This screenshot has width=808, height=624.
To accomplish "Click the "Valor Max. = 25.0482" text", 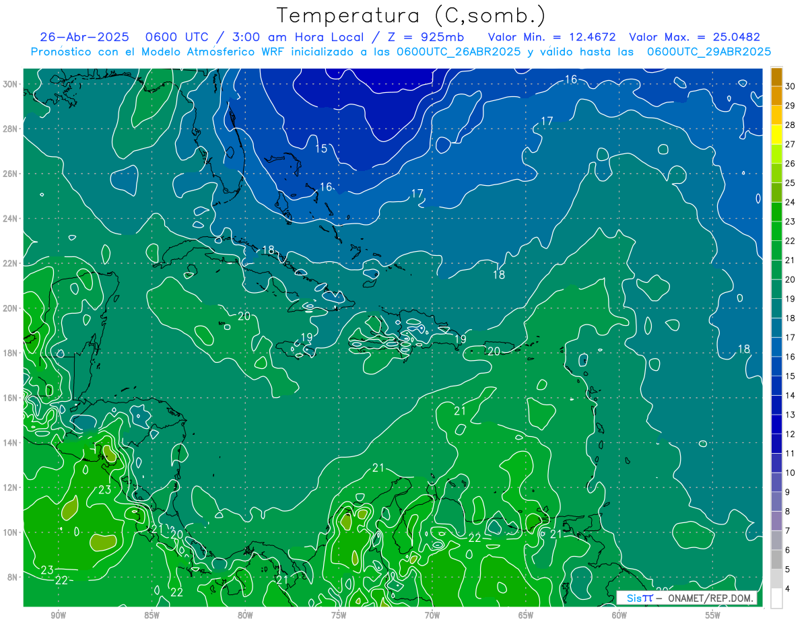I will (x=695, y=37).
